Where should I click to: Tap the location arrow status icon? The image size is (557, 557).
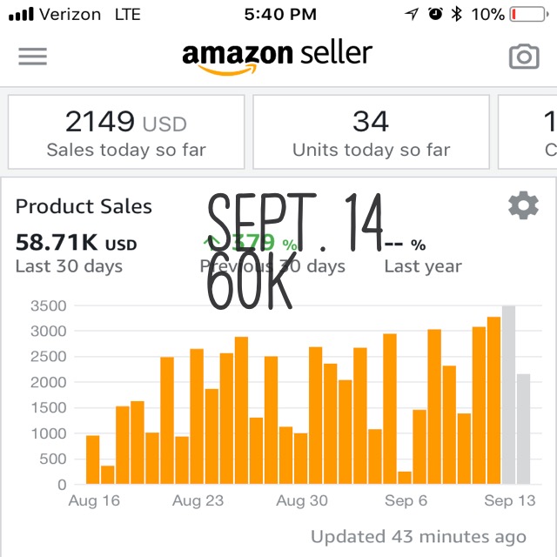click(412, 14)
